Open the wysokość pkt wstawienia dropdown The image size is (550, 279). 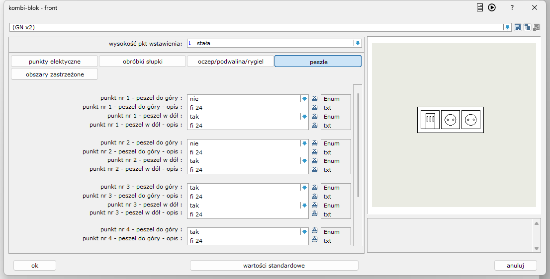point(357,43)
